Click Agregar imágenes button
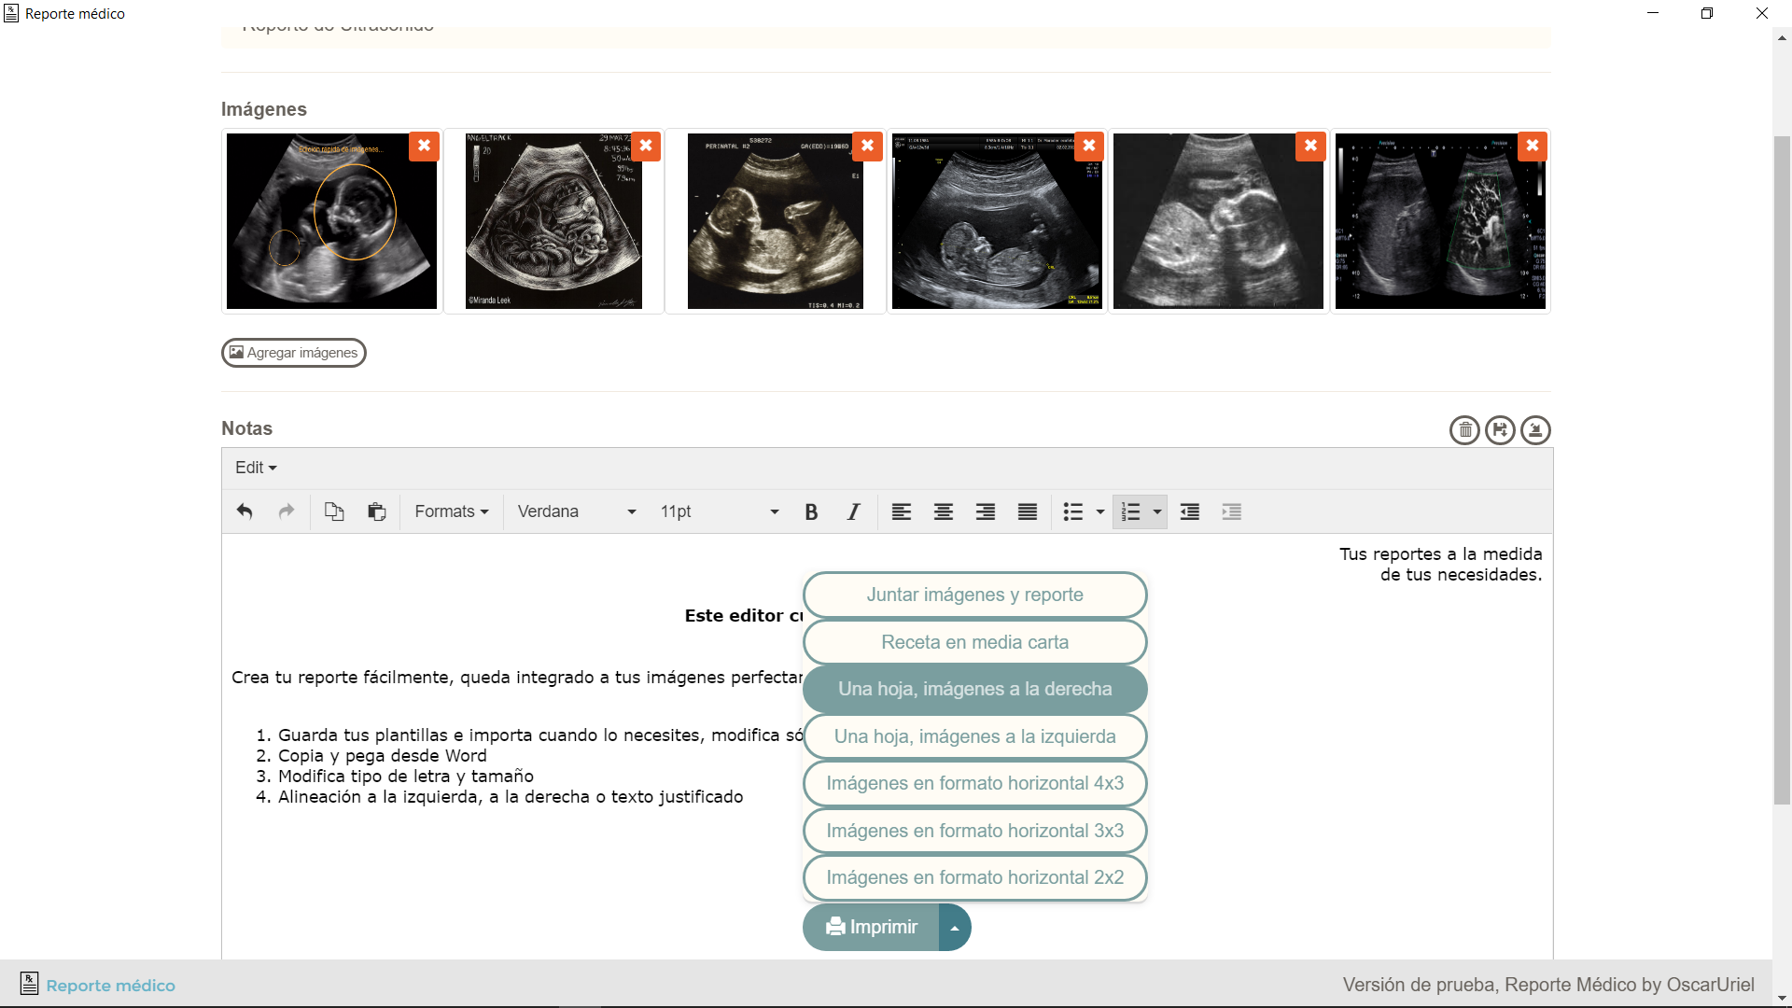The height and width of the screenshot is (1008, 1792). point(293,353)
